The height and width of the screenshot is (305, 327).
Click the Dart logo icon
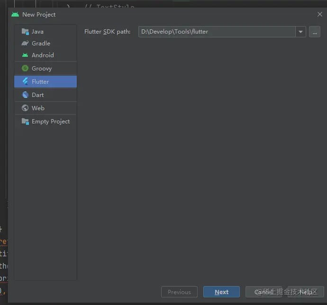click(25, 95)
